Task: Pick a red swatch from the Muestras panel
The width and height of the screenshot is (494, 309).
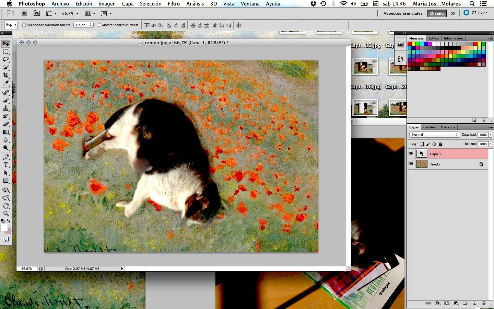Action: pyautogui.click(x=410, y=43)
